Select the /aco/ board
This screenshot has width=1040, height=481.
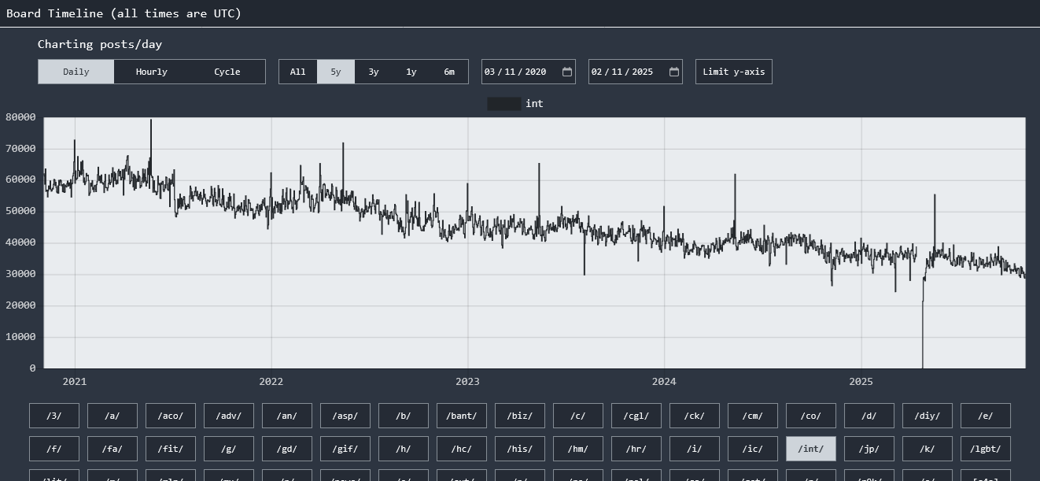point(171,416)
